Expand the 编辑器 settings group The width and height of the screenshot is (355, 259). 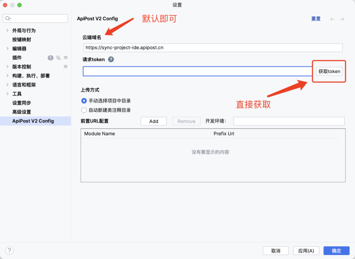(x=8, y=49)
